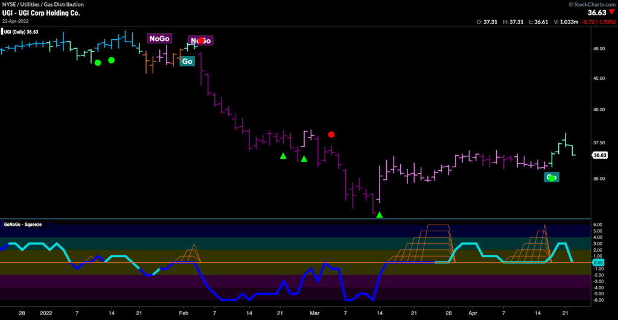Click the 35.00 price axis label
618x320 pixels.
[600, 179]
